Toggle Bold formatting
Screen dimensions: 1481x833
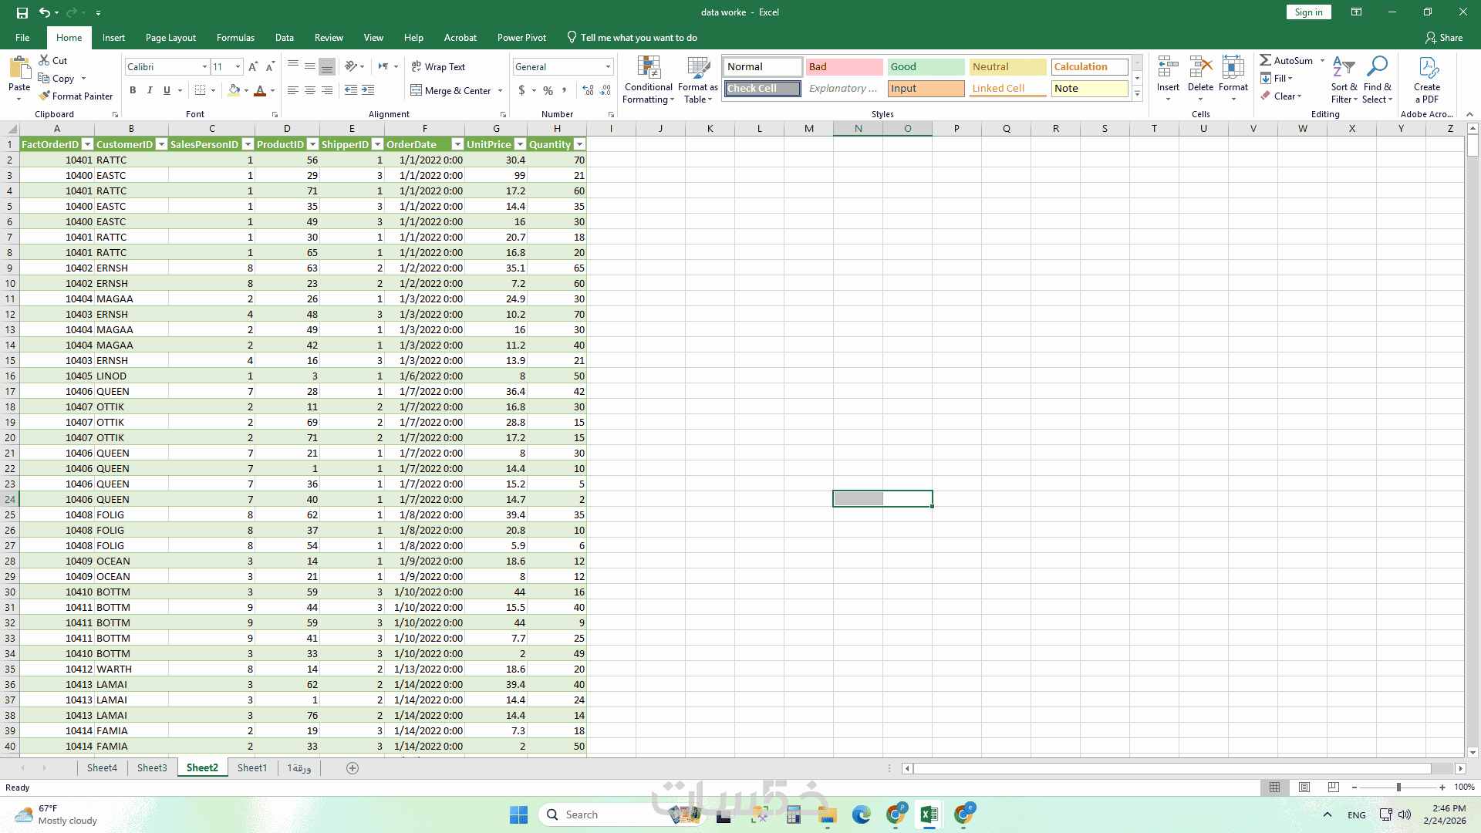(133, 90)
